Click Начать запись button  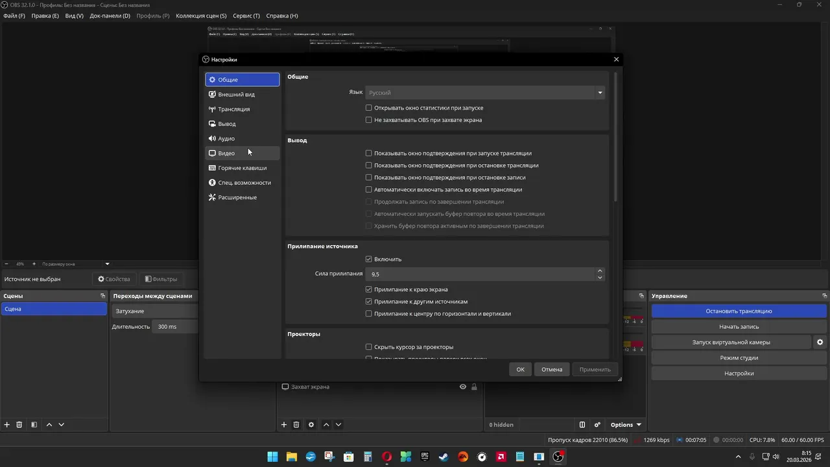pos(739,327)
